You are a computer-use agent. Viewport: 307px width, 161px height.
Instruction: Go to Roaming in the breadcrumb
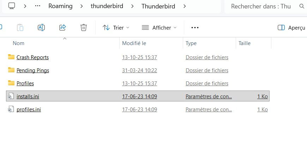click(60, 6)
